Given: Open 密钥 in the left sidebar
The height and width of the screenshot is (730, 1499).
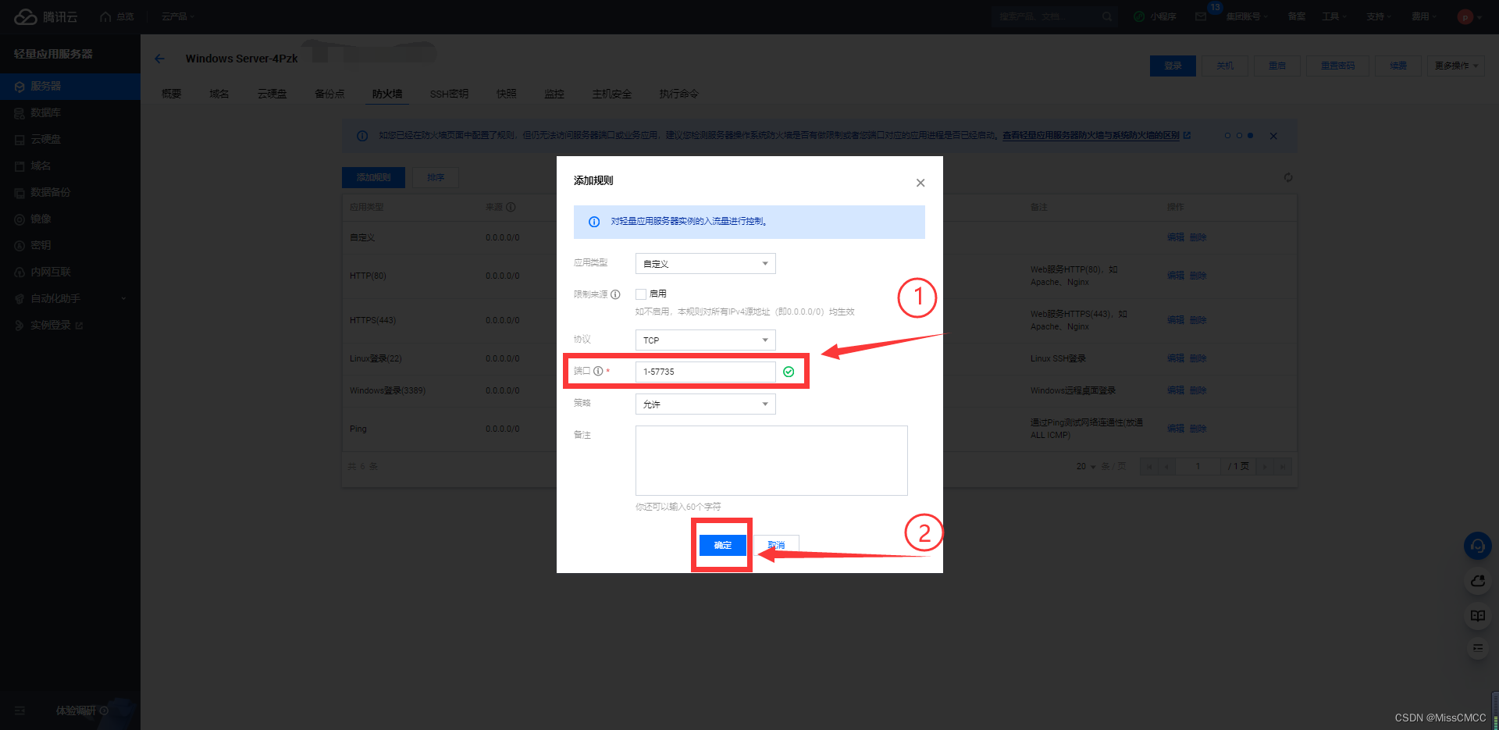Looking at the screenshot, I should point(70,245).
